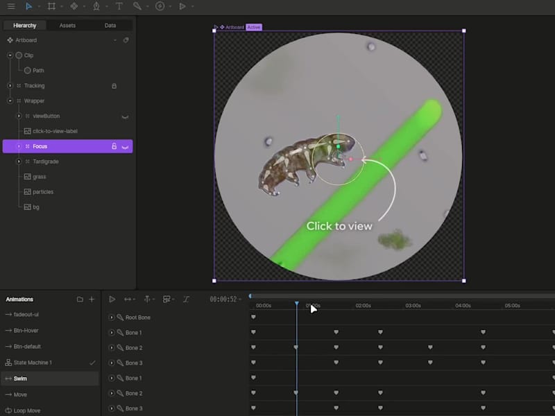Click the Root Bone keyframe at 00:00s

point(253,317)
